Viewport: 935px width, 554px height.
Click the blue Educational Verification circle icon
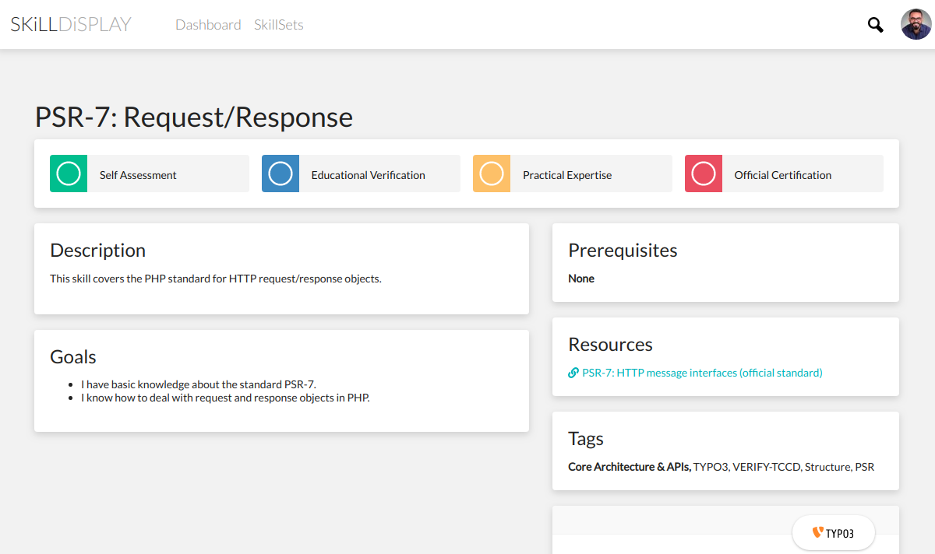coord(280,174)
